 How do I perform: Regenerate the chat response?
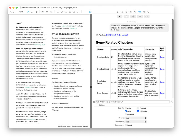126,17
